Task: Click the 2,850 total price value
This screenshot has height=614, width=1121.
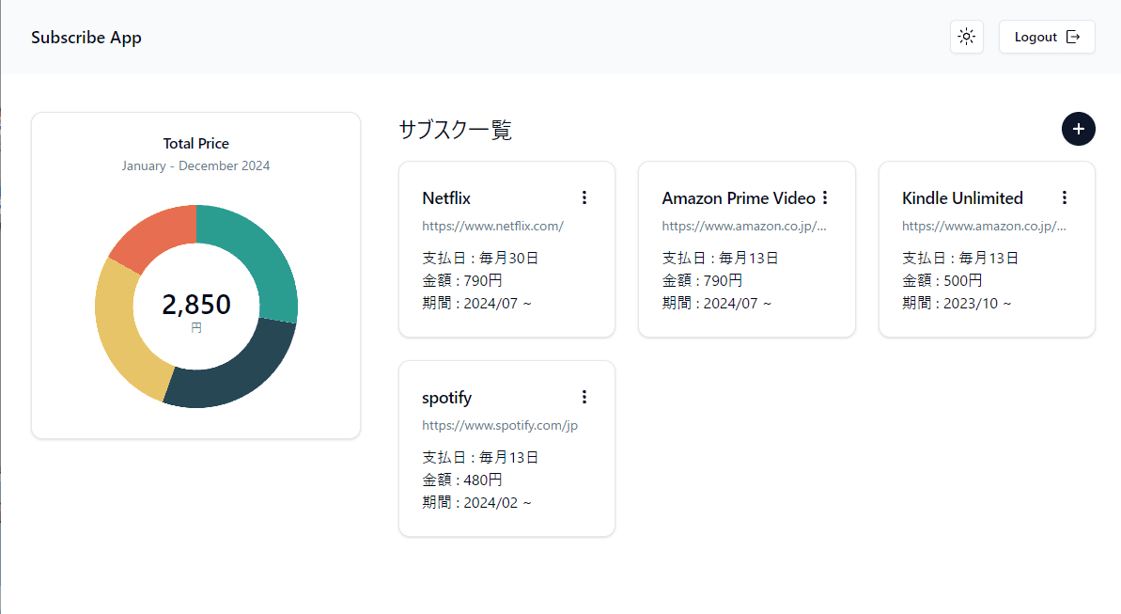Action: [x=195, y=305]
